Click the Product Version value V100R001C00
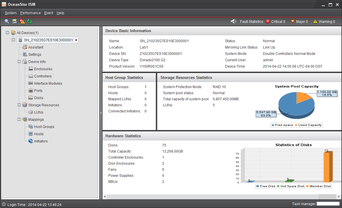Viewport: 342px width, 208px height. (x=151, y=66)
